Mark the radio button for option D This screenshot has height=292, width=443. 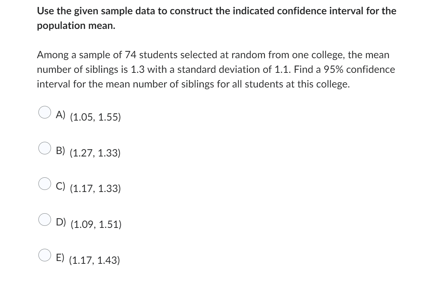44,220
